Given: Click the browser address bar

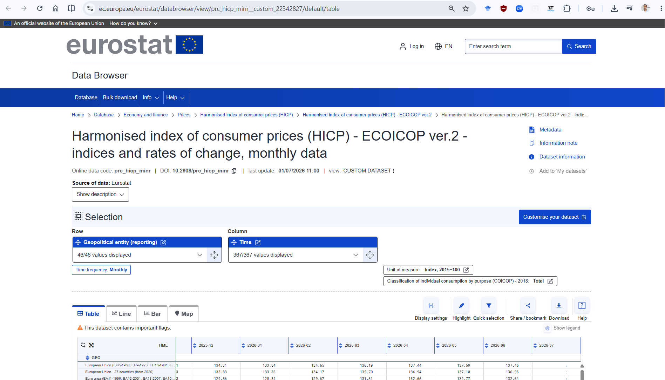Looking at the screenshot, I should point(270,8).
